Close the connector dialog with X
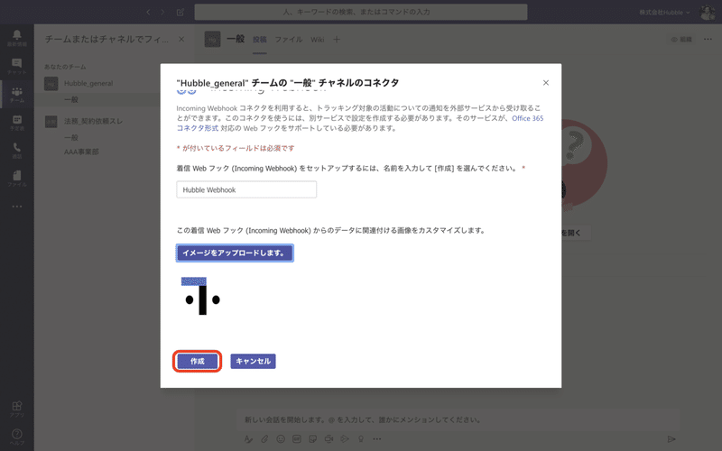The image size is (722, 451). pos(546,83)
